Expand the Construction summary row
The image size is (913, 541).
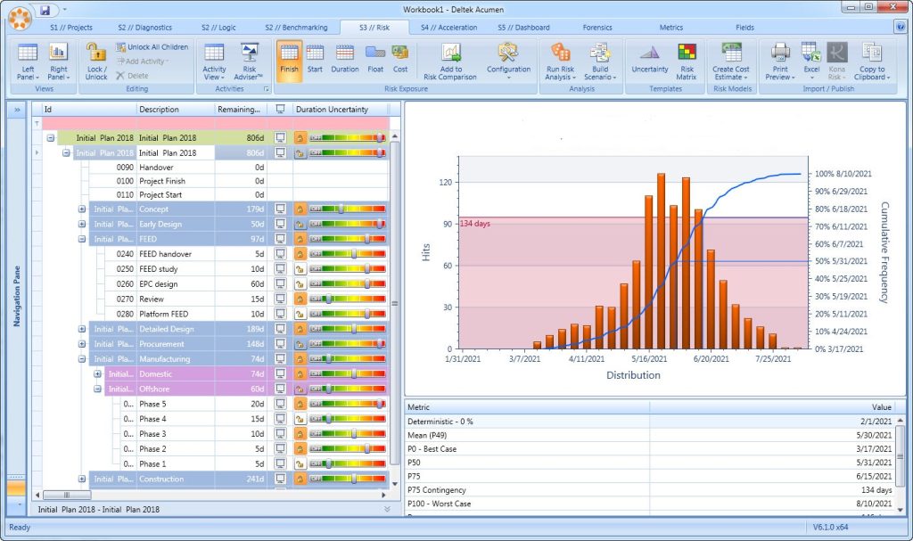pos(82,479)
